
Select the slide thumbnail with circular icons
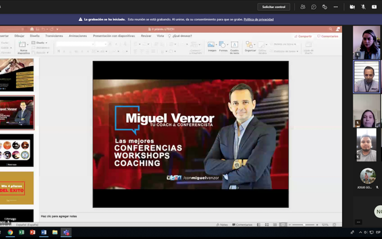pos(17,150)
